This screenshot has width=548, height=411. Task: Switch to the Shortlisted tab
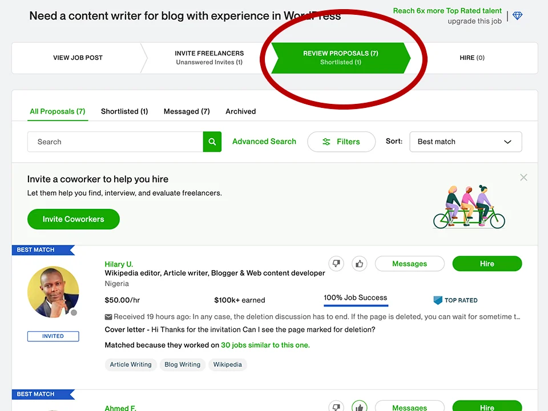[124, 111]
